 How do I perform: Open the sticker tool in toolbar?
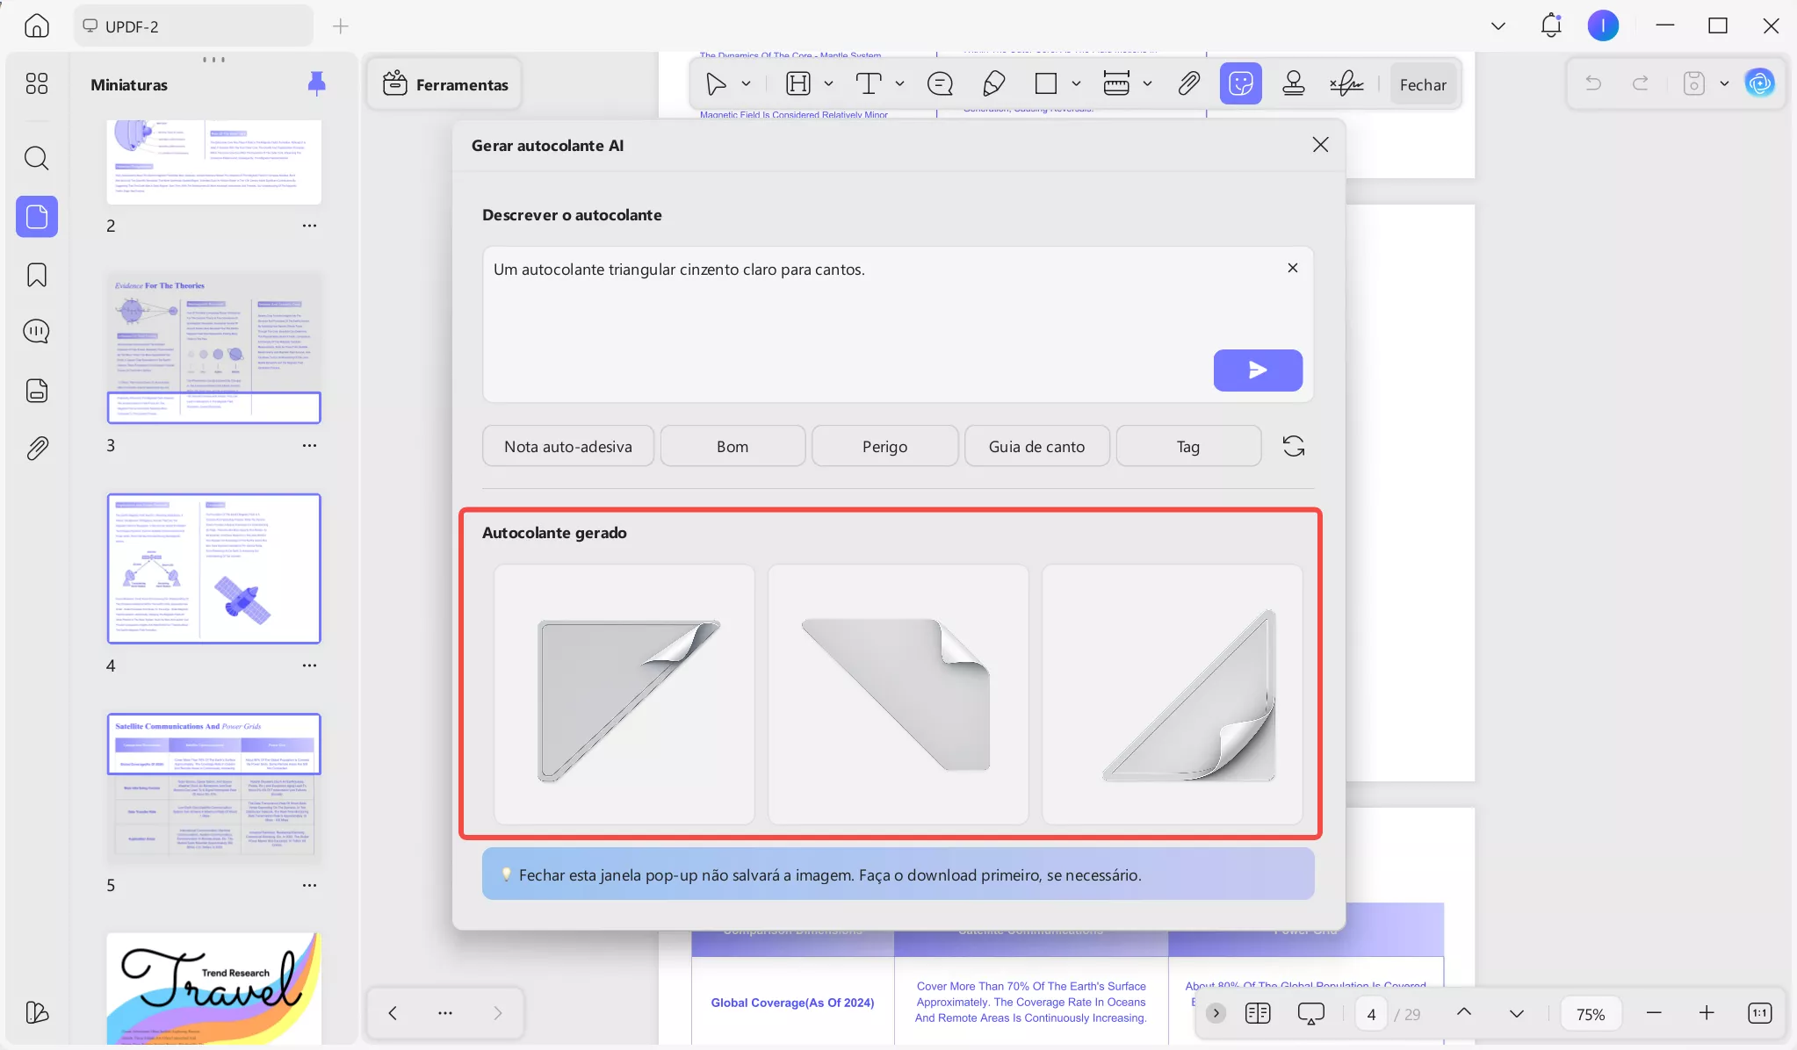click(1240, 84)
